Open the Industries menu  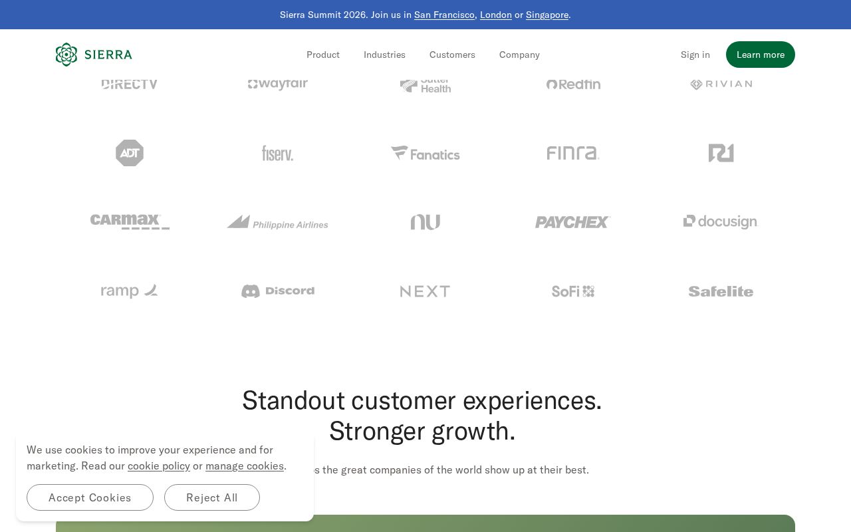[384, 55]
